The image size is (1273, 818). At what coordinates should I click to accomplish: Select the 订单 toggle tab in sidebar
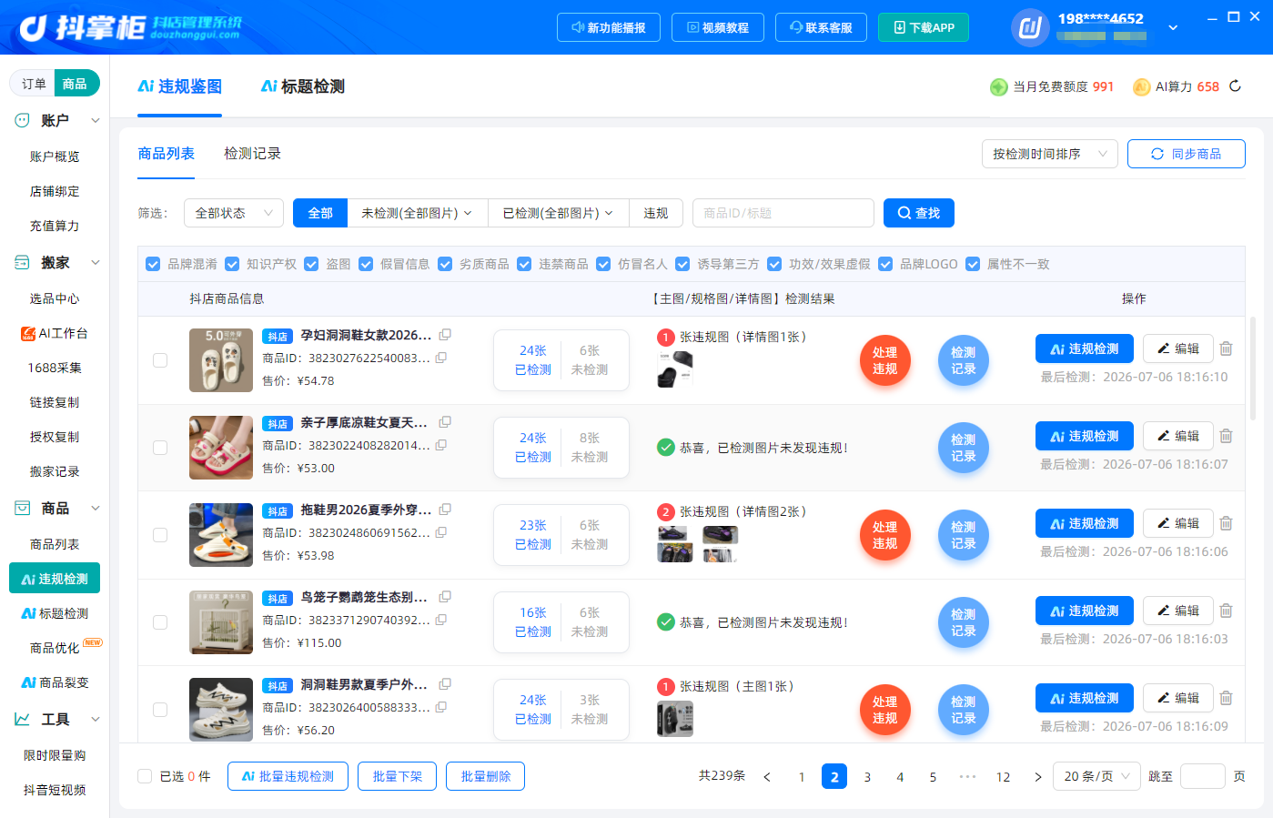(34, 84)
